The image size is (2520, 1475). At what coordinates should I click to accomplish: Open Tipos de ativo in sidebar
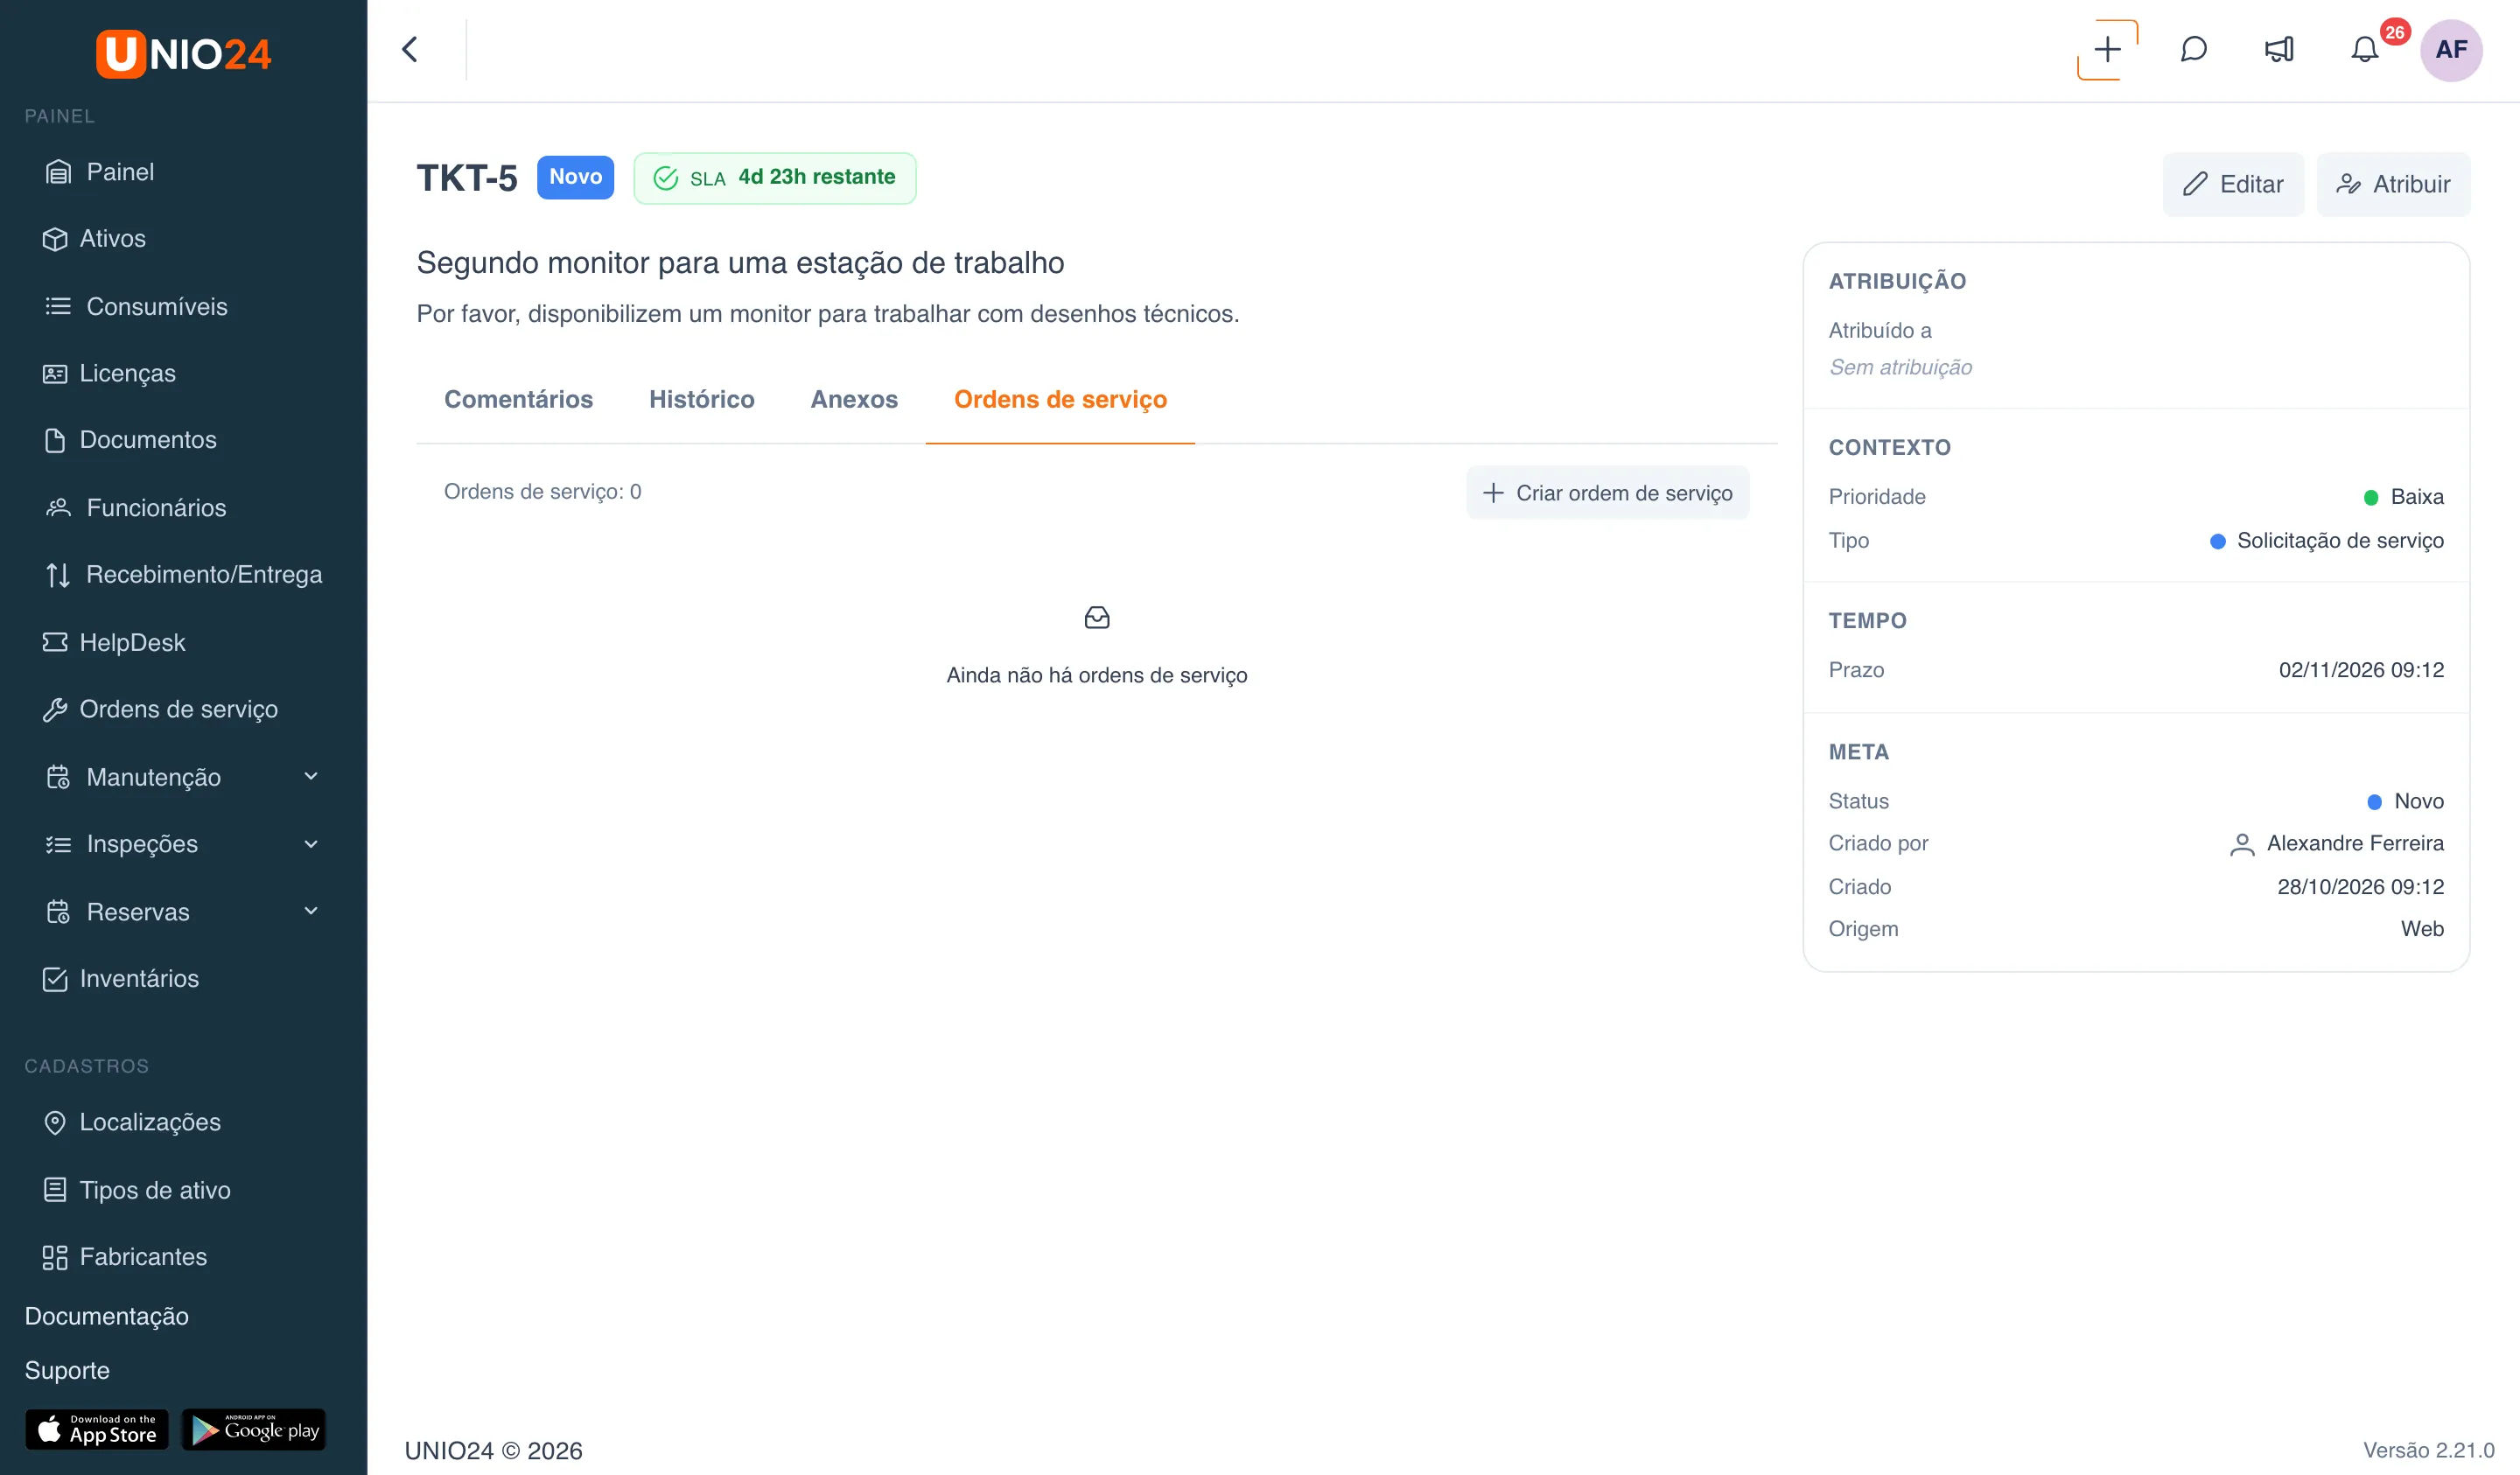[x=183, y=1190]
